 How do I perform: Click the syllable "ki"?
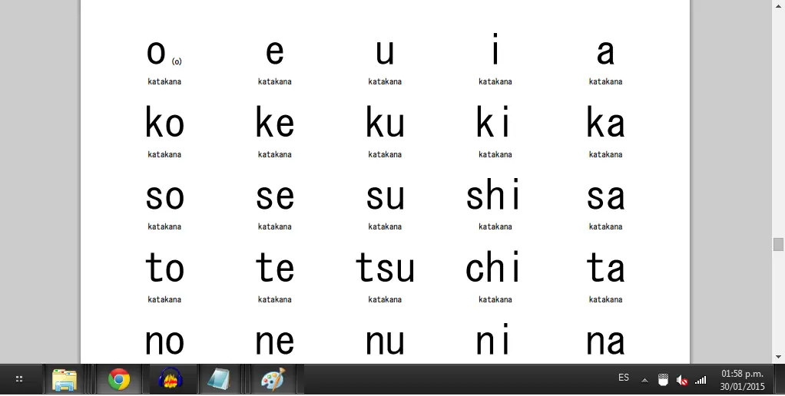(x=493, y=121)
